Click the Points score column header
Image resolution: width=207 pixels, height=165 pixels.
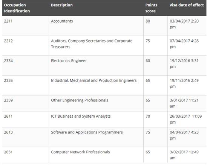tap(151, 8)
